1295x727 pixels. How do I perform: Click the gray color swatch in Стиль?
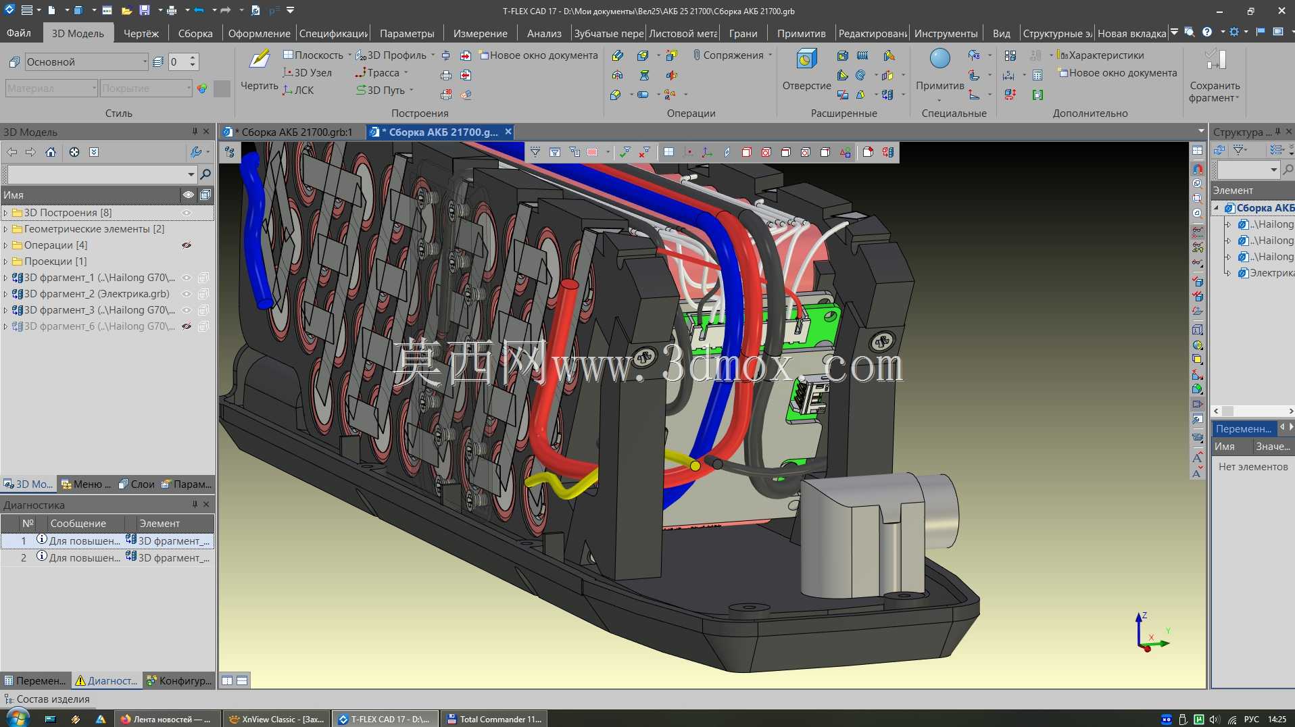tap(222, 89)
